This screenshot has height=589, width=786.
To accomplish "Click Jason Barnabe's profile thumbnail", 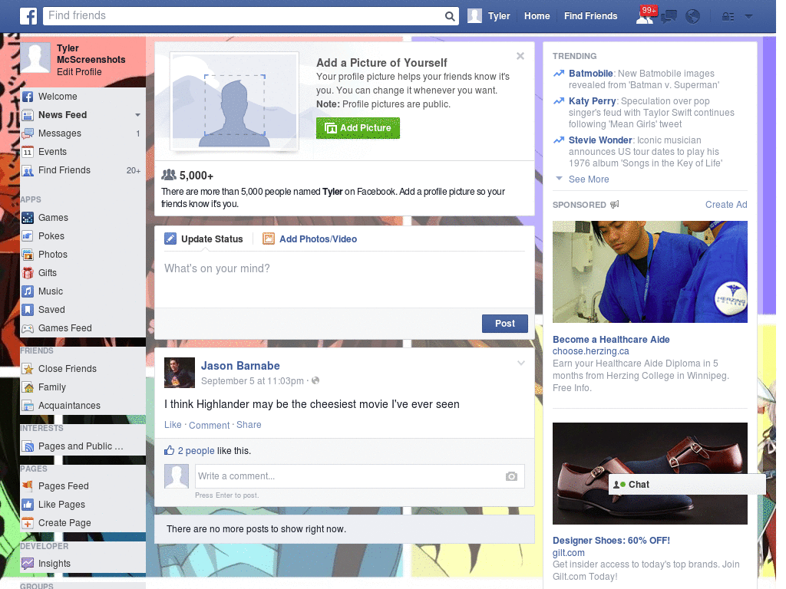I will point(180,373).
